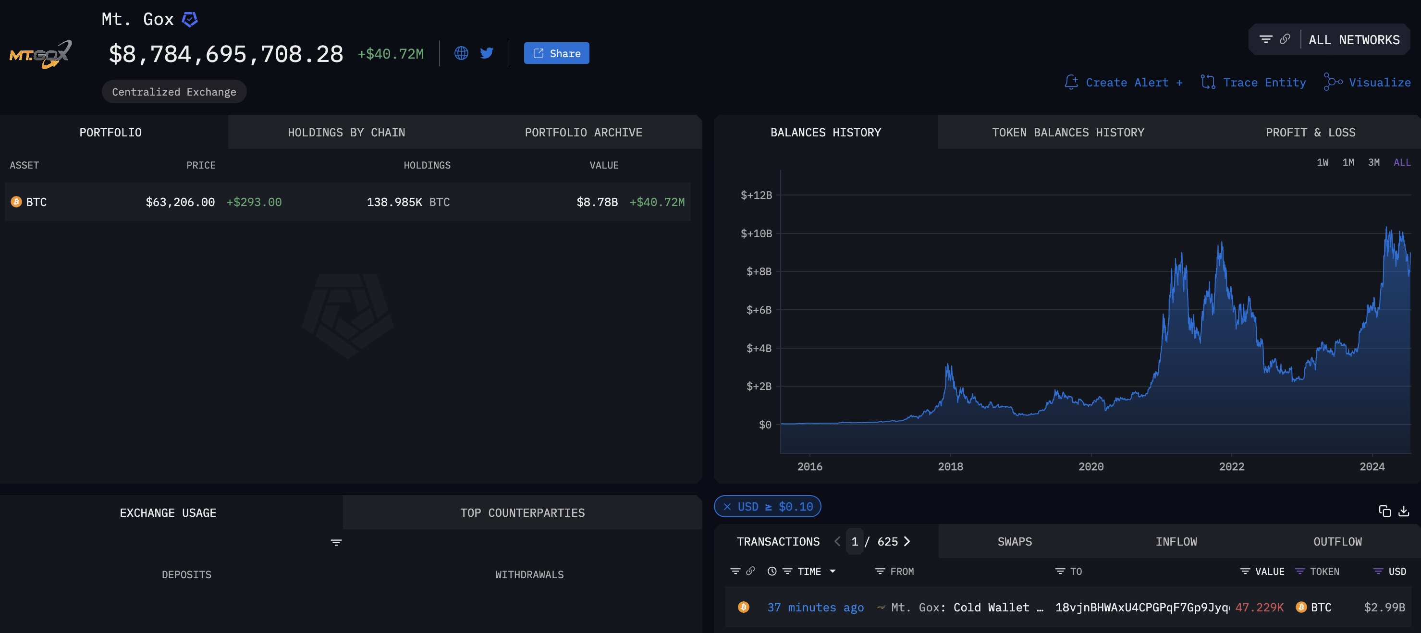Click the Centralized Exchange tag
The width and height of the screenshot is (1421, 633).
point(174,92)
